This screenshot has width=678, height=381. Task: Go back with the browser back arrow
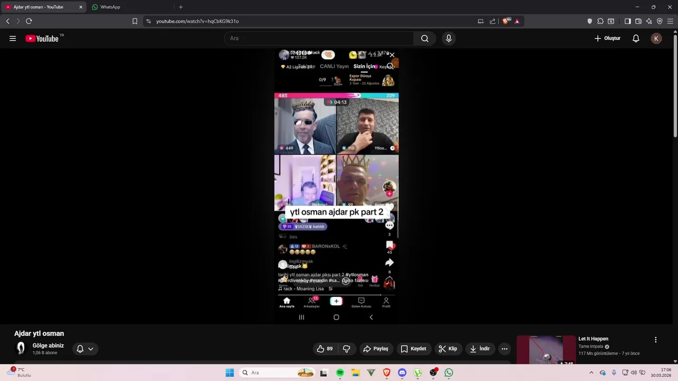pyautogui.click(x=7, y=21)
